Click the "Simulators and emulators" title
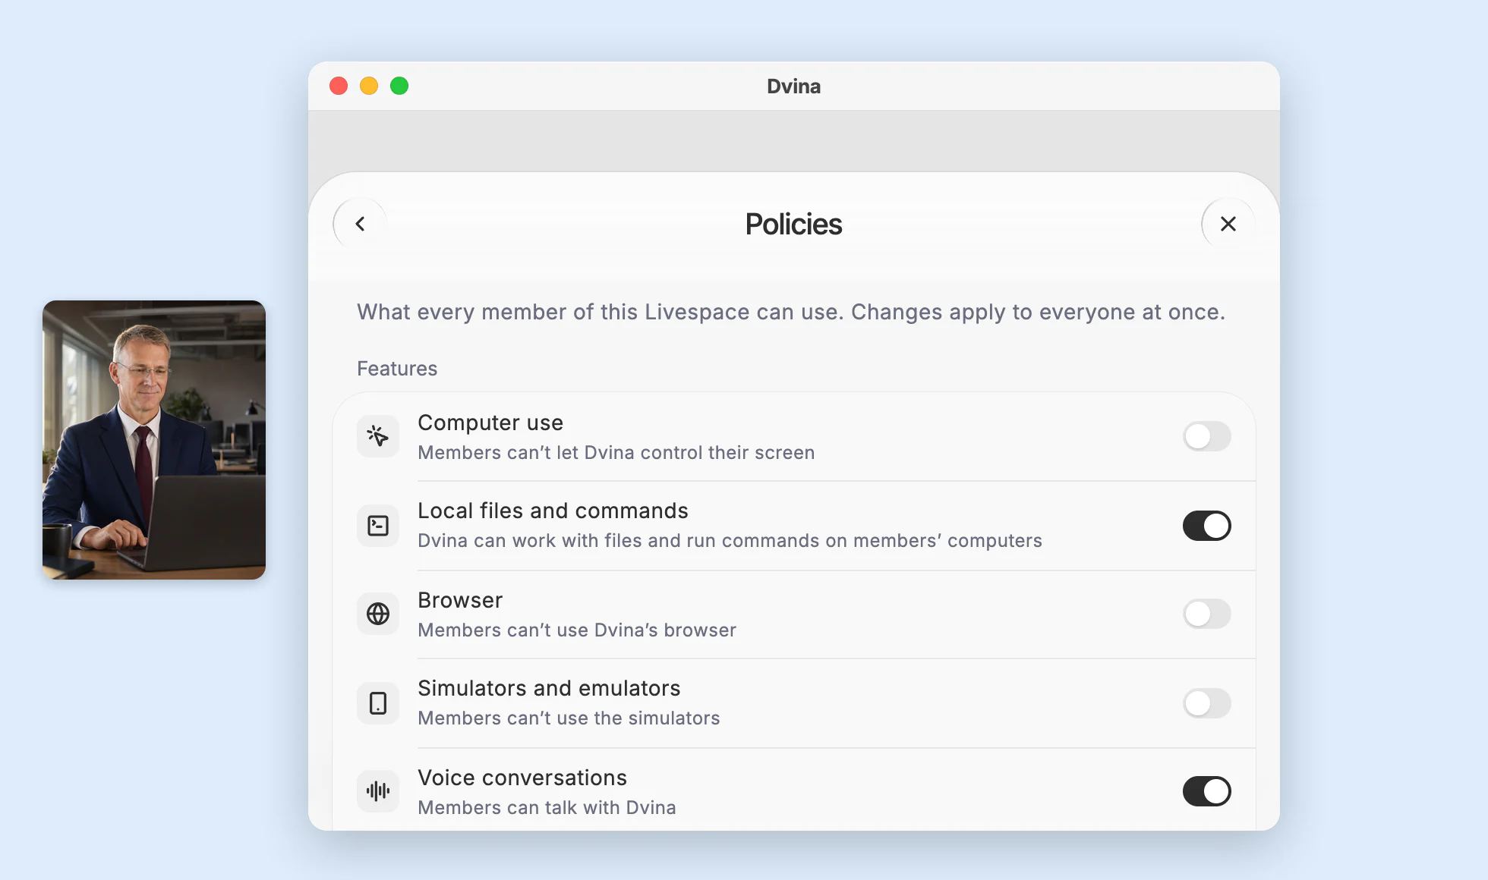 (x=549, y=688)
